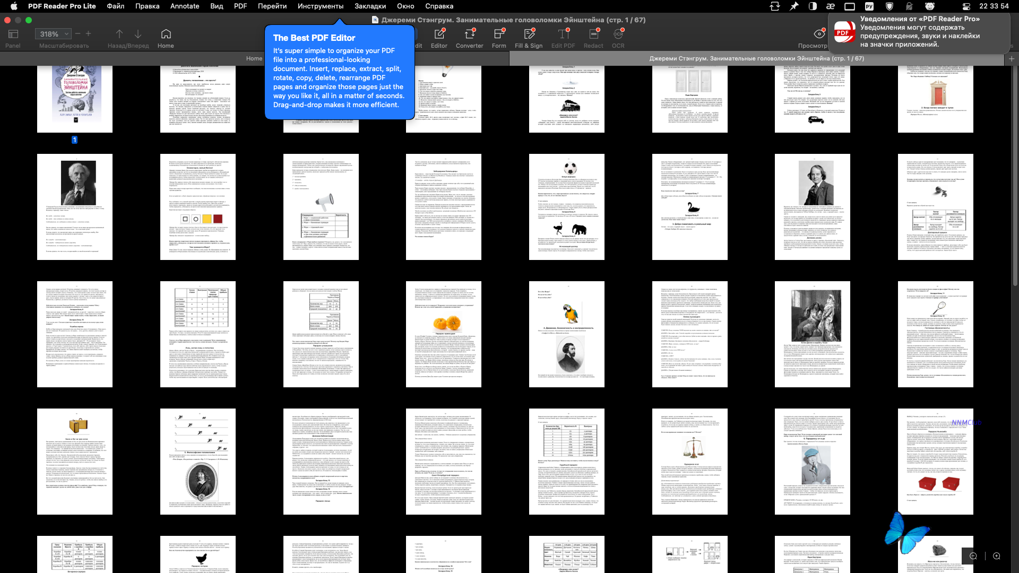Screen dimensions: 1019x573
Task: Add a new tab with plus button
Action: coord(1012,59)
